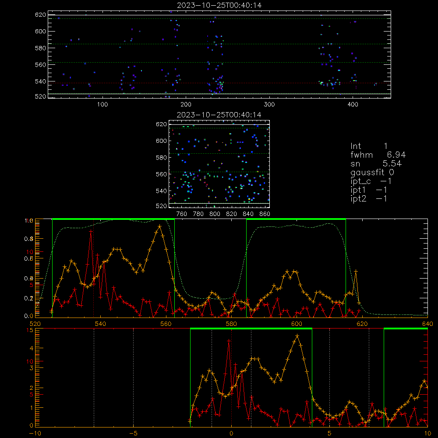Viewport: 438px width, 438px height.
Task: Click the thick green bar spanning 525 to 562
Action: click(113, 219)
